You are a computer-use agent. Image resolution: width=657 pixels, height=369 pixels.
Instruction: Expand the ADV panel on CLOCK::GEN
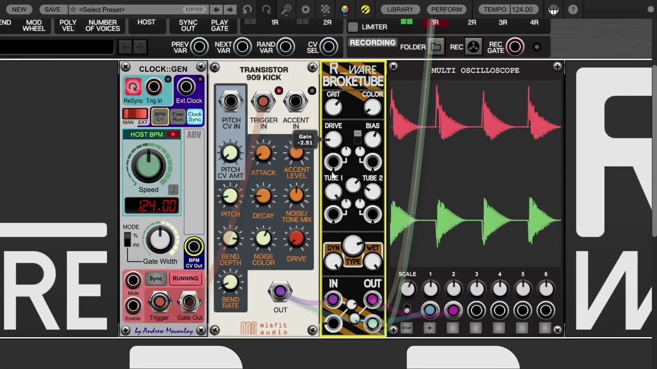(194, 135)
